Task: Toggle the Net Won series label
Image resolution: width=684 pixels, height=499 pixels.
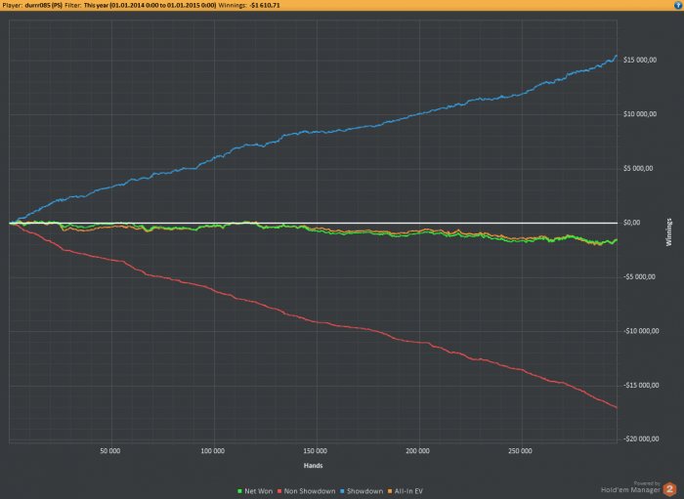Action: coord(258,491)
